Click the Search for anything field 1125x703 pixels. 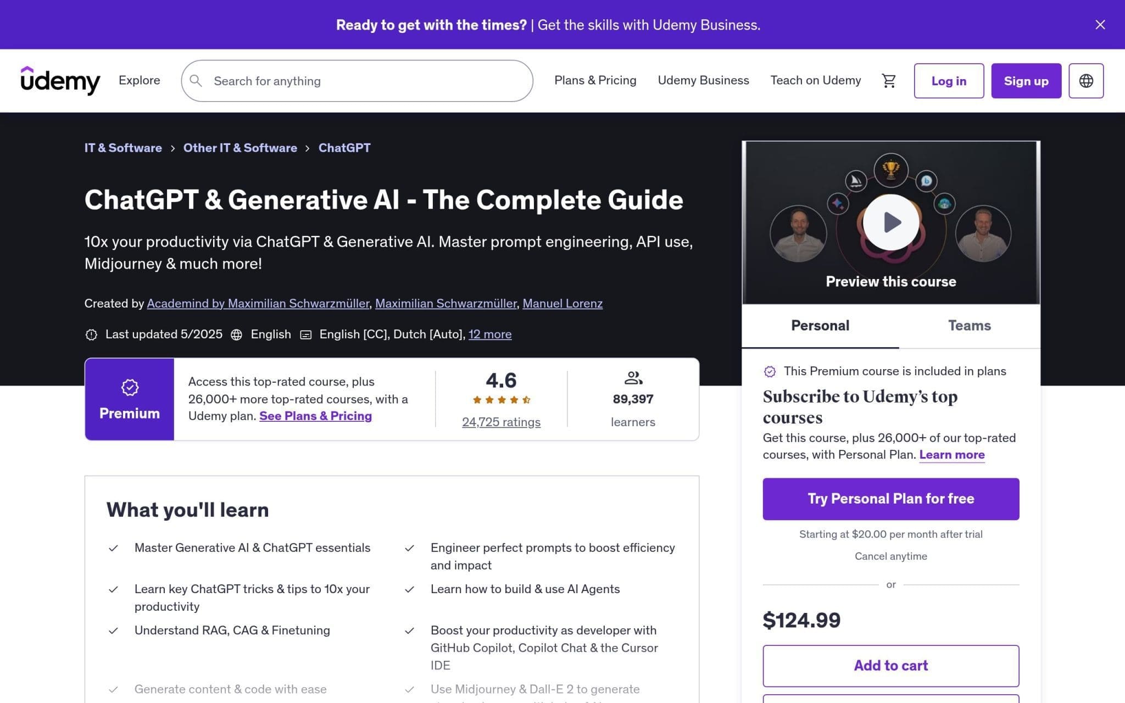click(x=357, y=81)
